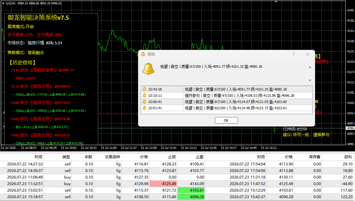Click the 13:01 做空 signal @4120.52
Viewport: 355px width, 201px height.
[40, 135]
